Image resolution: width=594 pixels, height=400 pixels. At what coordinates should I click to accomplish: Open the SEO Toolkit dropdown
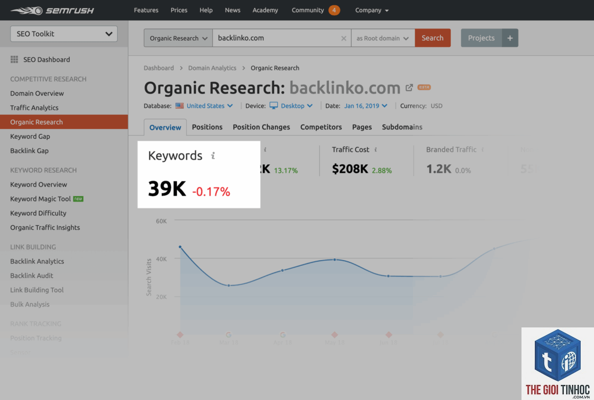[x=64, y=34]
